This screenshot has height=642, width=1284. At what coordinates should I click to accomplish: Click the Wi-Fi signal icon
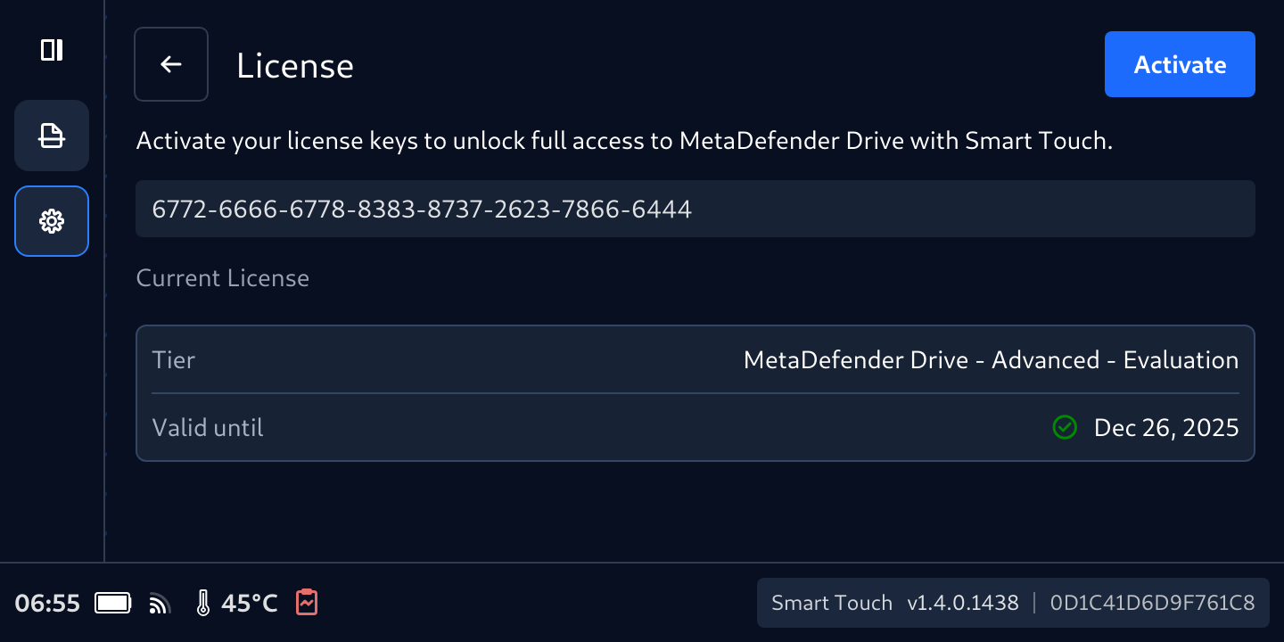(x=160, y=605)
